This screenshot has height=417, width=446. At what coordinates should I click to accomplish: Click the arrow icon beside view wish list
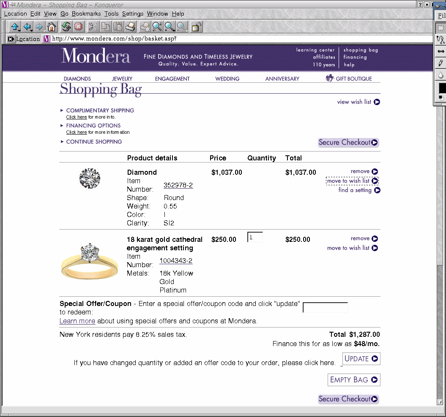377,102
